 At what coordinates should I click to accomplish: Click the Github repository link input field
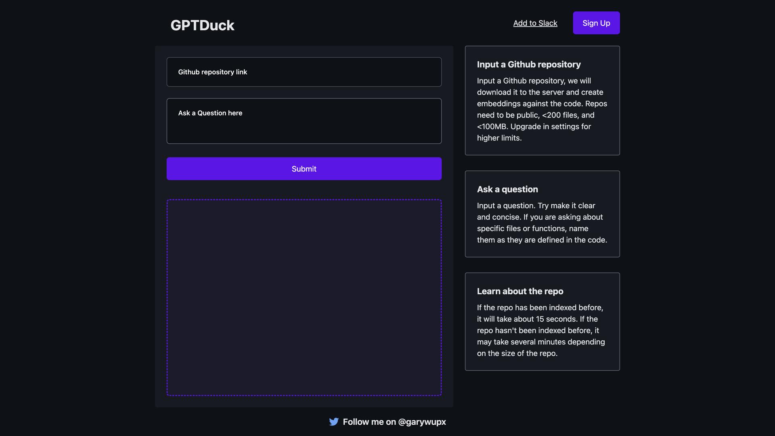tap(304, 72)
